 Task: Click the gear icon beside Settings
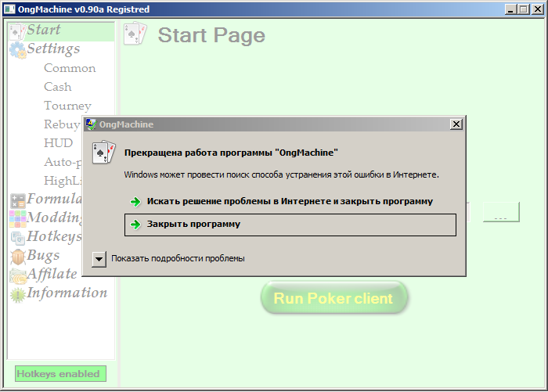click(17, 50)
